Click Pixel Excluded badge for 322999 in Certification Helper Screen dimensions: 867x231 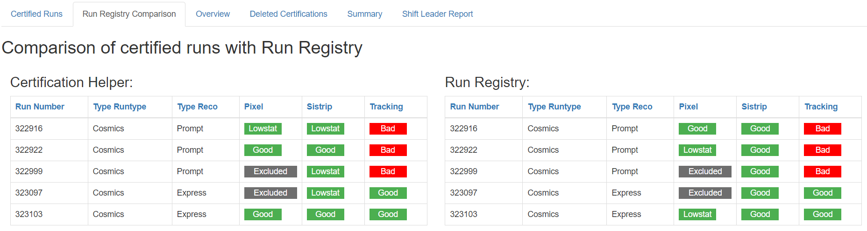(x=270, y=171)
